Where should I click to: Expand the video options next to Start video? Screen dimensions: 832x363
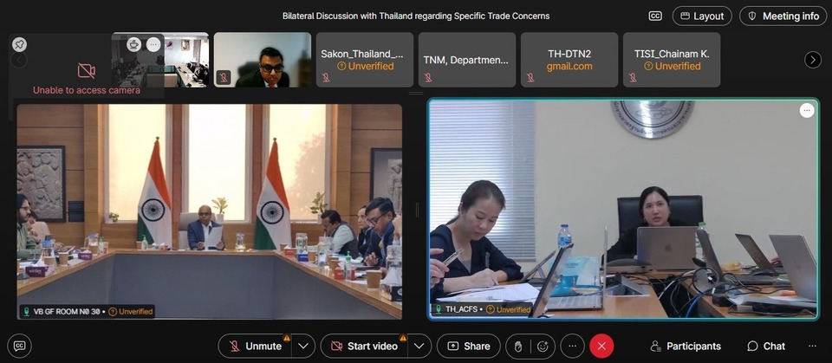point(419,346)
